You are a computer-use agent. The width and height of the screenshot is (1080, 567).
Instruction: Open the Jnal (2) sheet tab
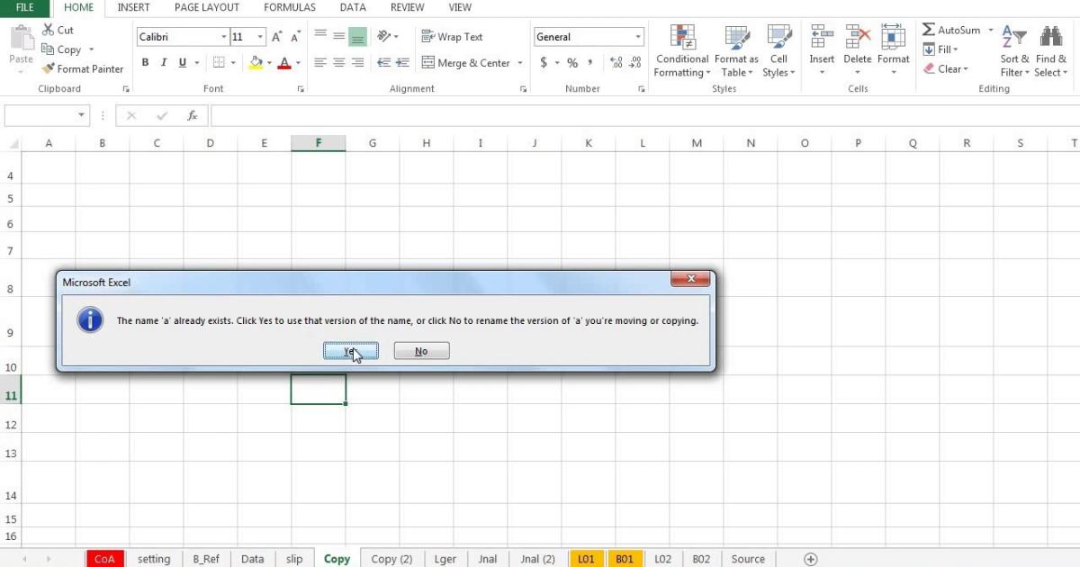tap(537, 559)
